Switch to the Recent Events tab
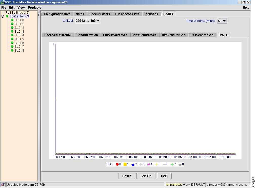Screen dimensions: 256x188 point(100,14)
